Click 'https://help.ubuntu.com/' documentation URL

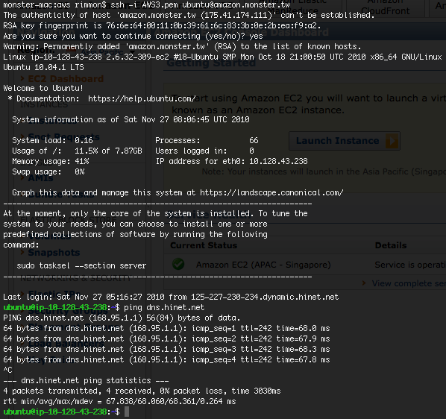tap(142, 98)
